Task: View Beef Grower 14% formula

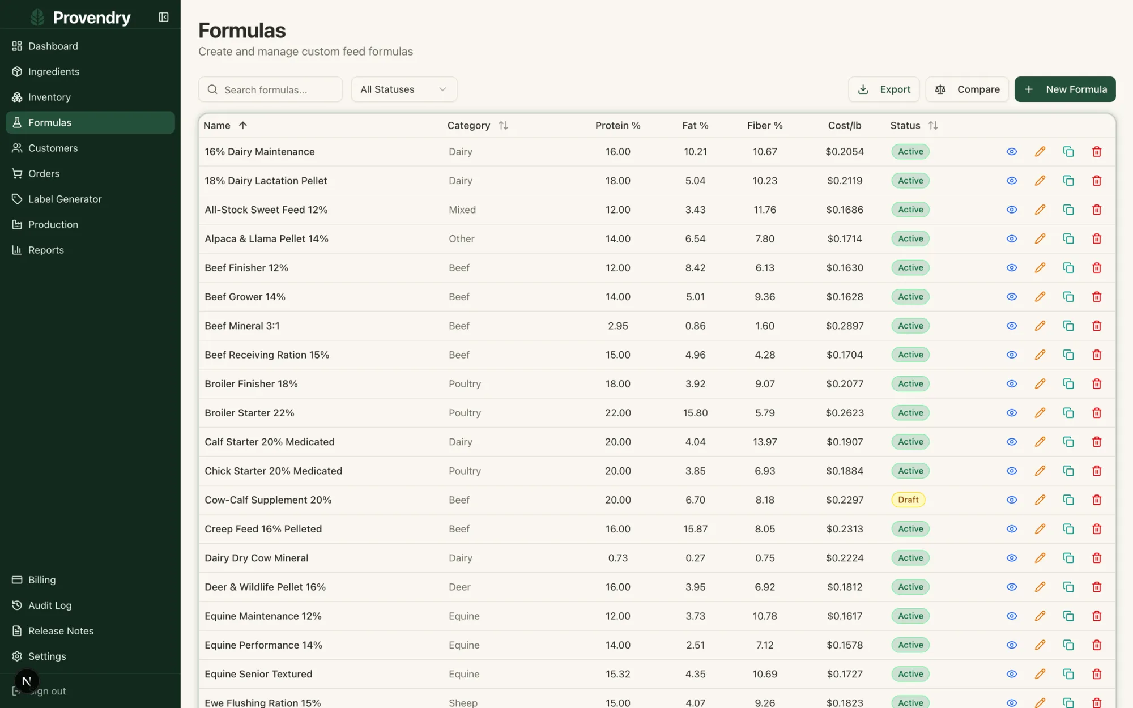Action: point(1012,297)
